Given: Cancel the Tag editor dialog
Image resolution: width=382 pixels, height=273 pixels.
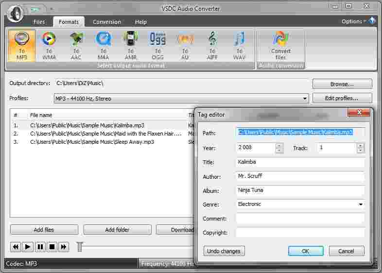Looking at the screenshot, I should tap(347, 251).
